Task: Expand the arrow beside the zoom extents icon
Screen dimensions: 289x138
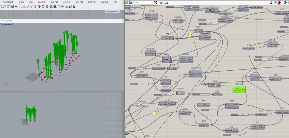Action: click(x=158, y=3)
